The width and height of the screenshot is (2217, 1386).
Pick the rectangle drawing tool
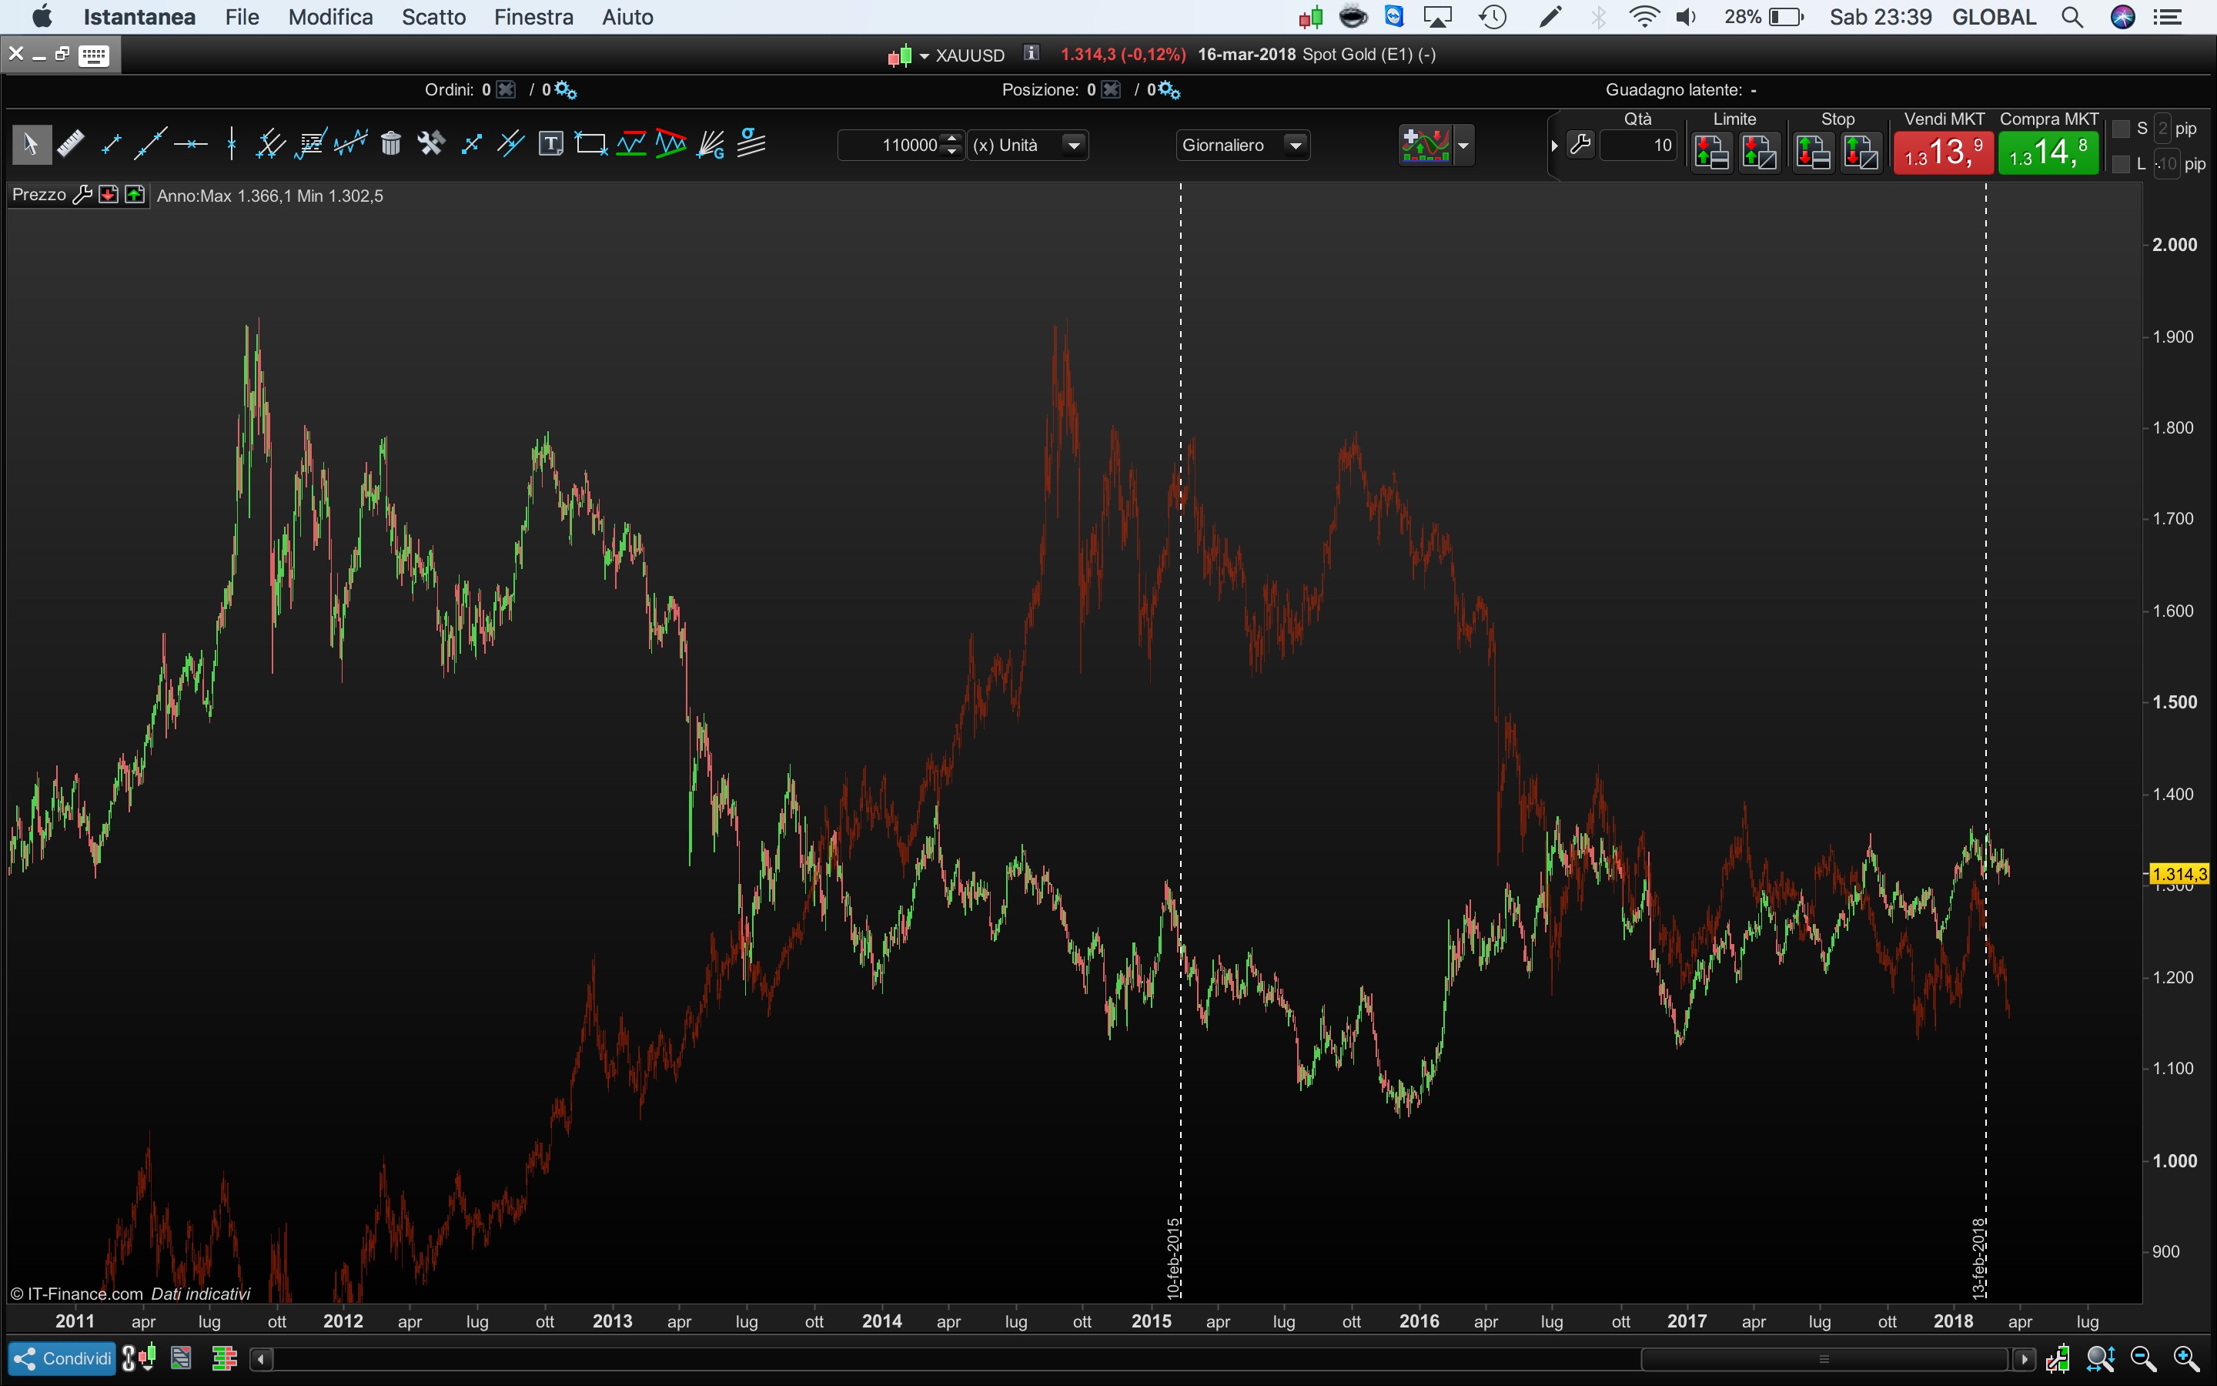591,144
